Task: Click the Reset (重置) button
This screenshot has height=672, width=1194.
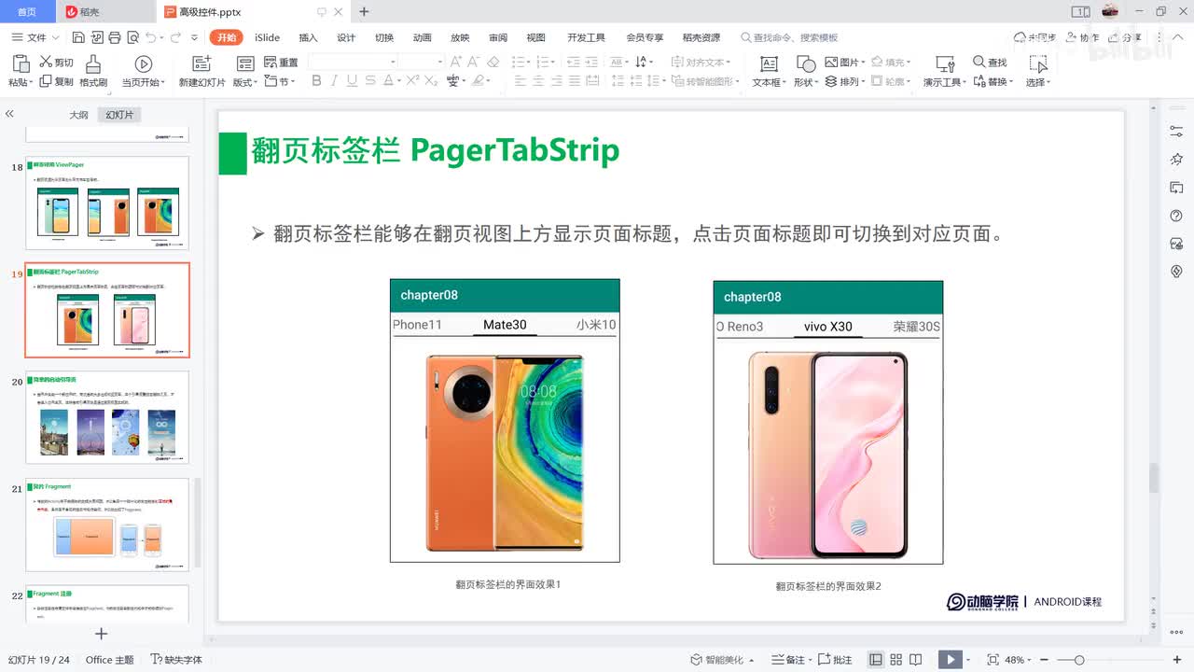Action: [281, 63]
